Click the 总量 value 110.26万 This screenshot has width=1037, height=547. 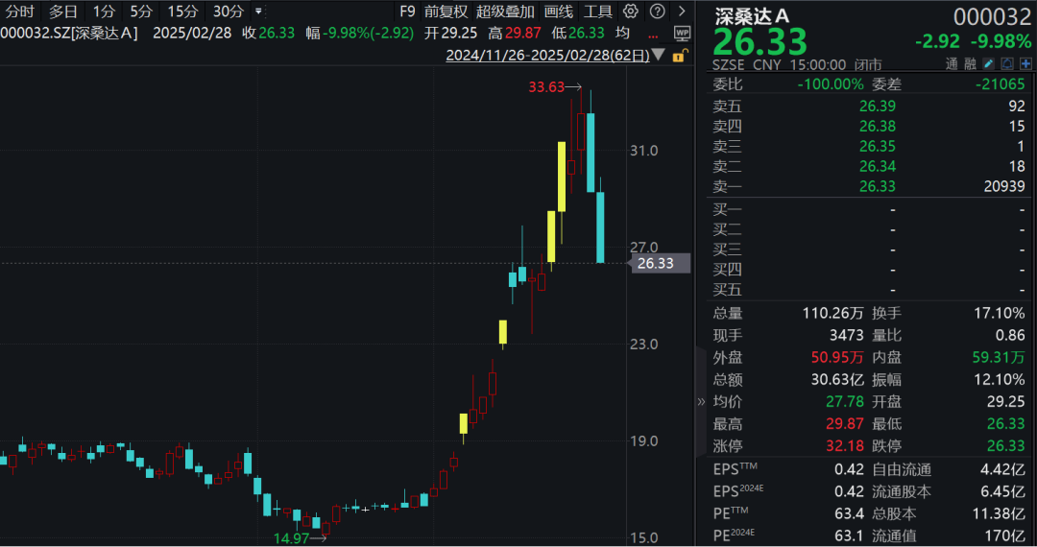point(832,313)
